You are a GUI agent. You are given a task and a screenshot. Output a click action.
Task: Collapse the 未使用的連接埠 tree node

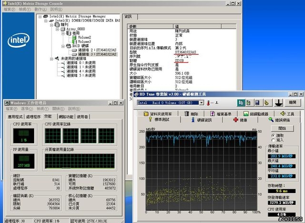[51, 59]
